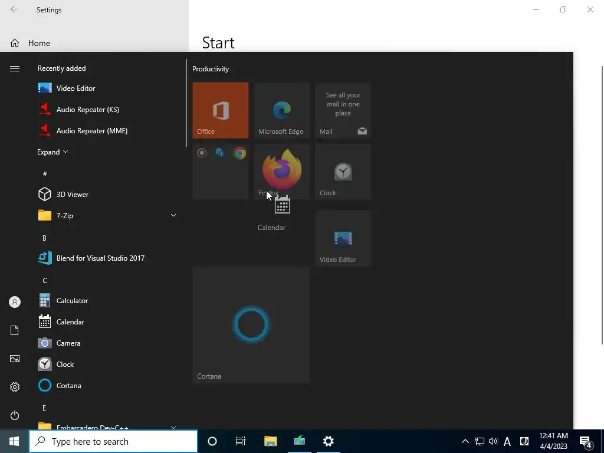Jump to letter index via # header
Viewport: 604px width, 453px height.
[x=45, y=174]
